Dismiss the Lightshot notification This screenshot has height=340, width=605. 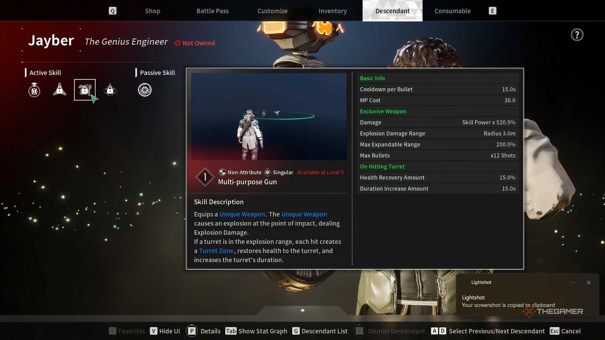pos(588,282)
